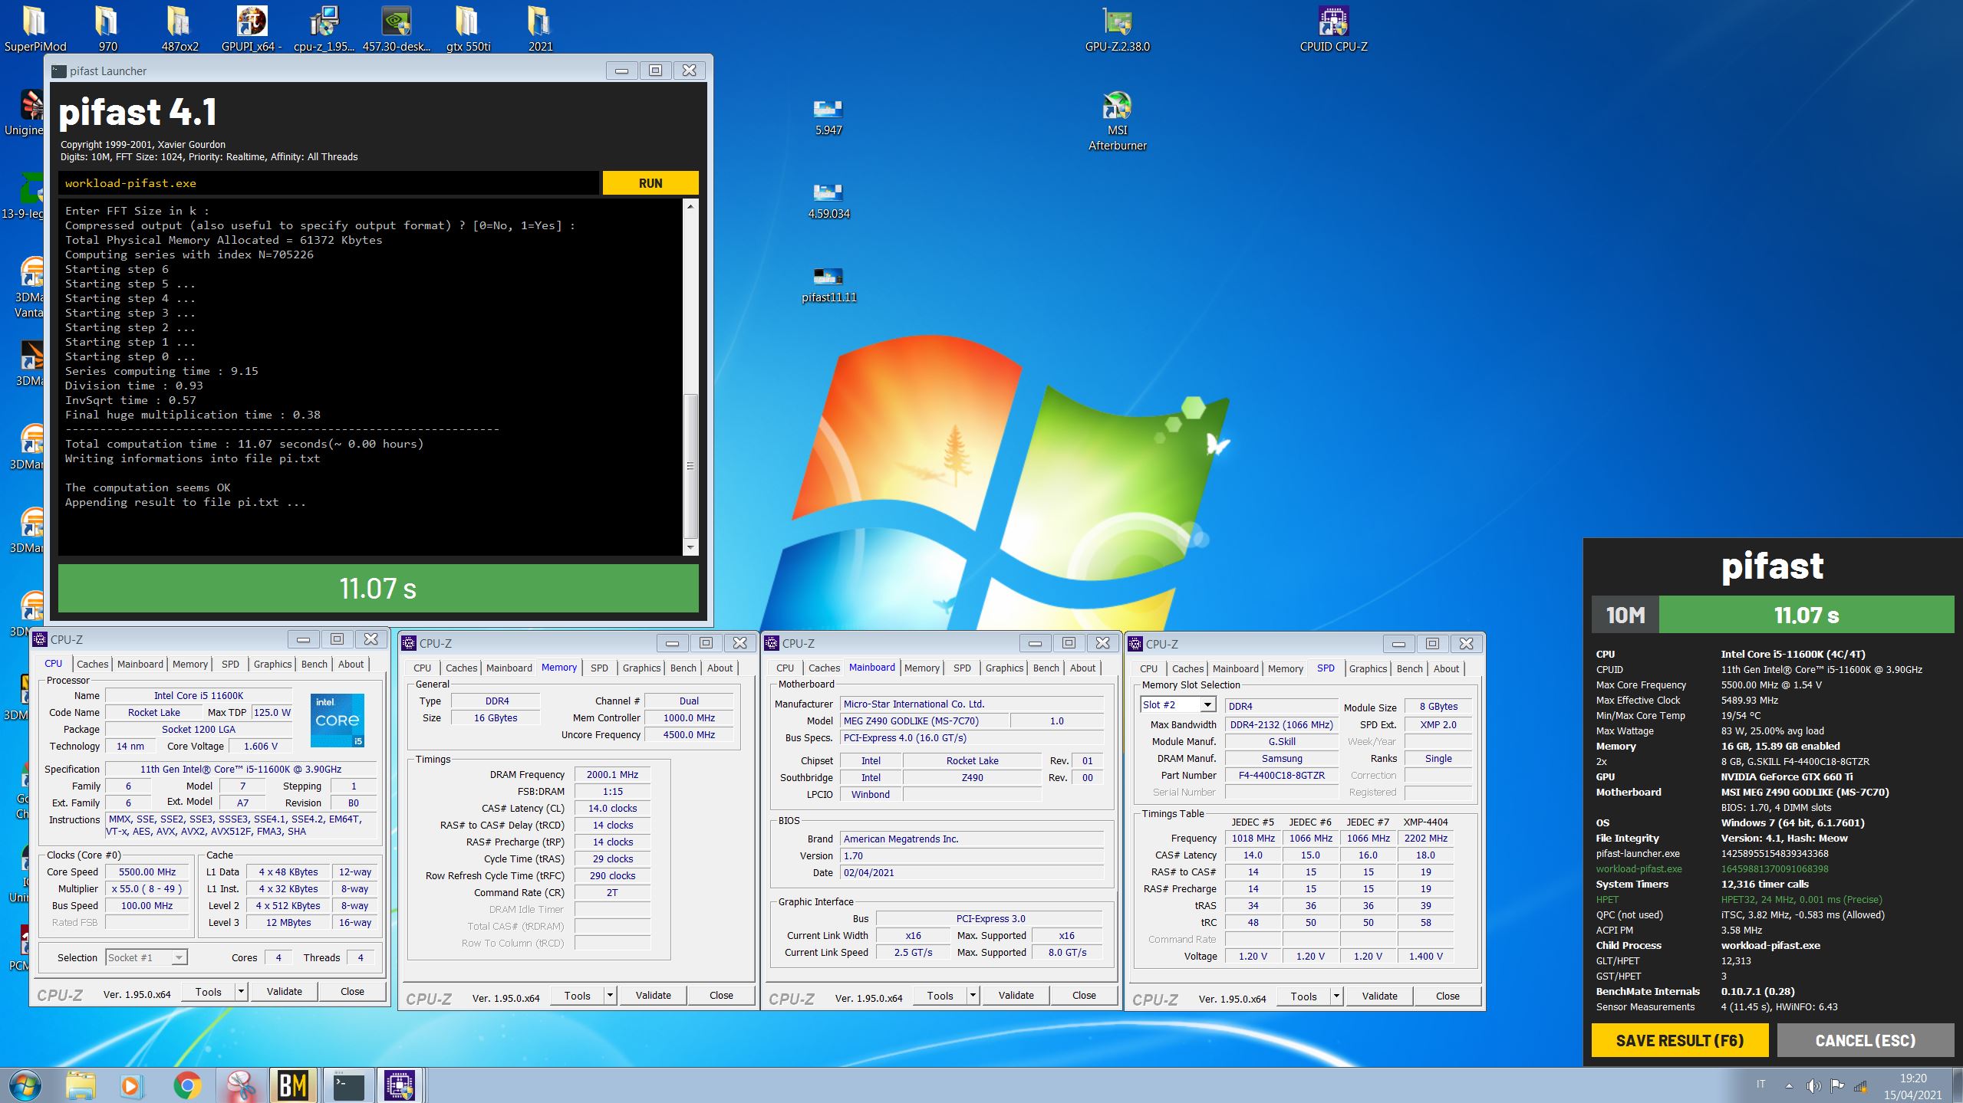This screenshot has height=1103, width=1963.
Task: Click the Intel Core i5 logo image
Action: 338,721
